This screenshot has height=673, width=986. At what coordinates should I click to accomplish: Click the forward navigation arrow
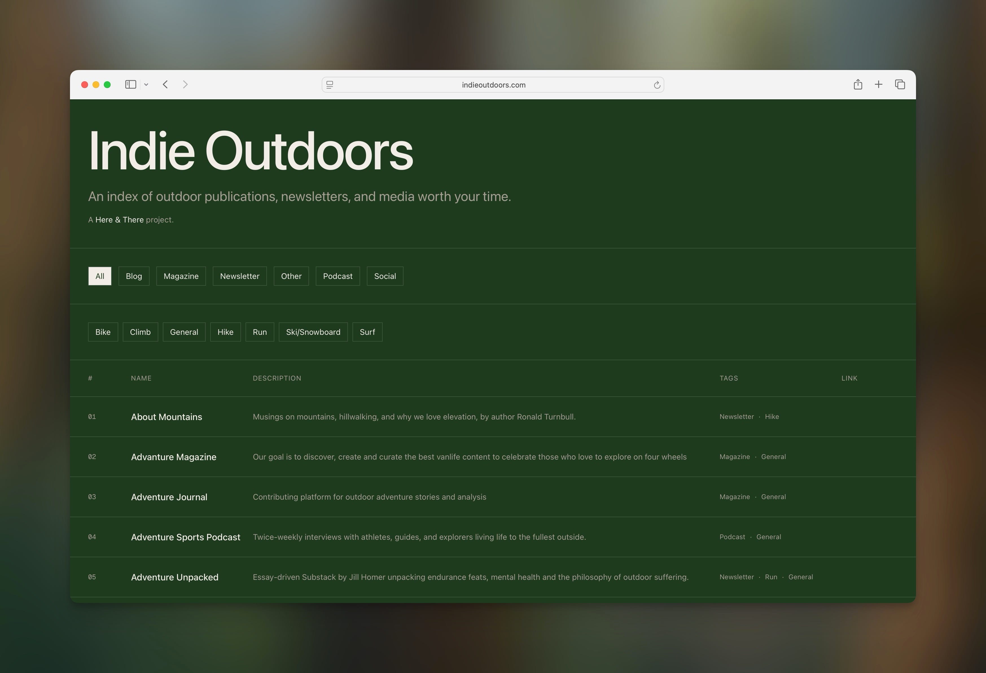[x=185, y=84]
